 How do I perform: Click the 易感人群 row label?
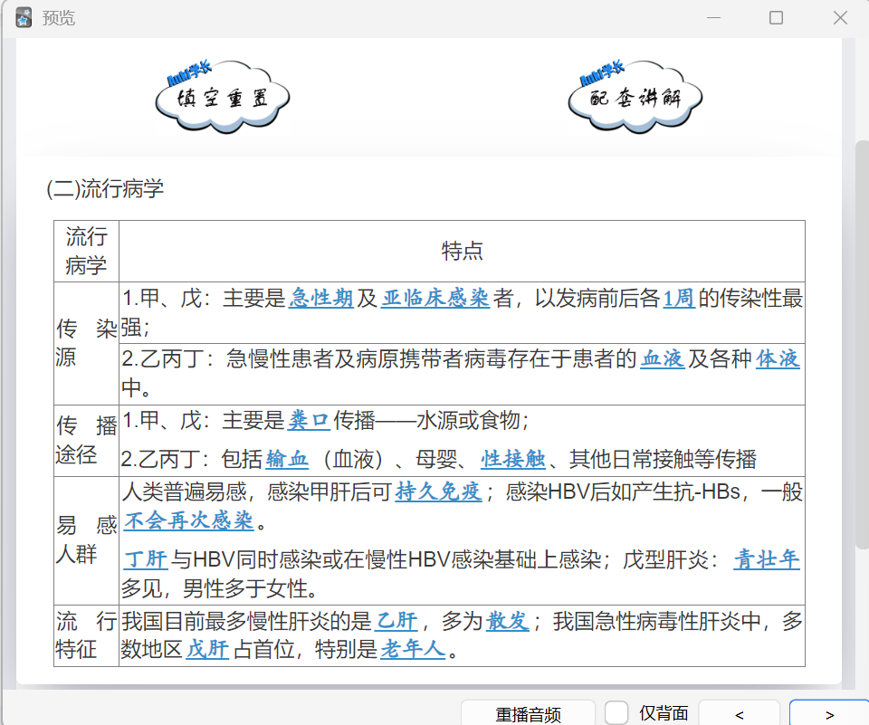(x=86, y=539)
